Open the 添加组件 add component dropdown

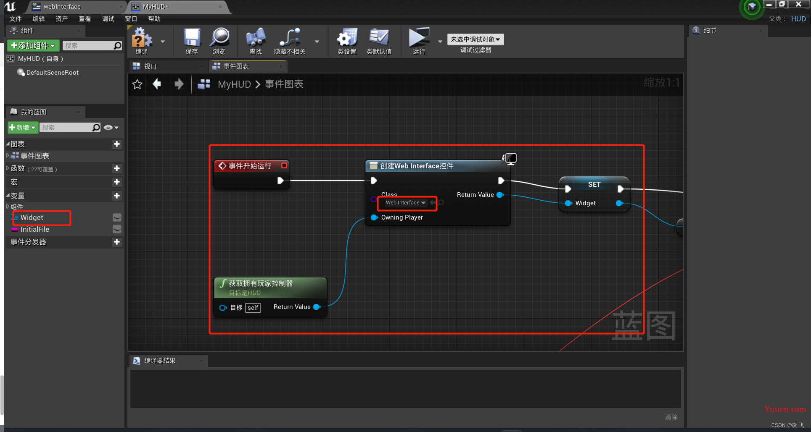[33, 45]
